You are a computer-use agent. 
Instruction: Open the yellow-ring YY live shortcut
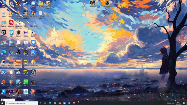[26, 53]
